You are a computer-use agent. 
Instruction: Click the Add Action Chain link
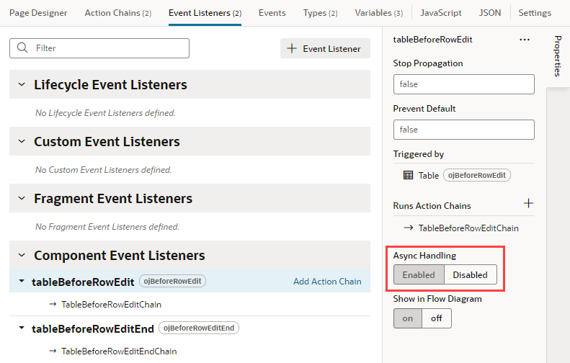pyautogui.click(x=327, y=281)
